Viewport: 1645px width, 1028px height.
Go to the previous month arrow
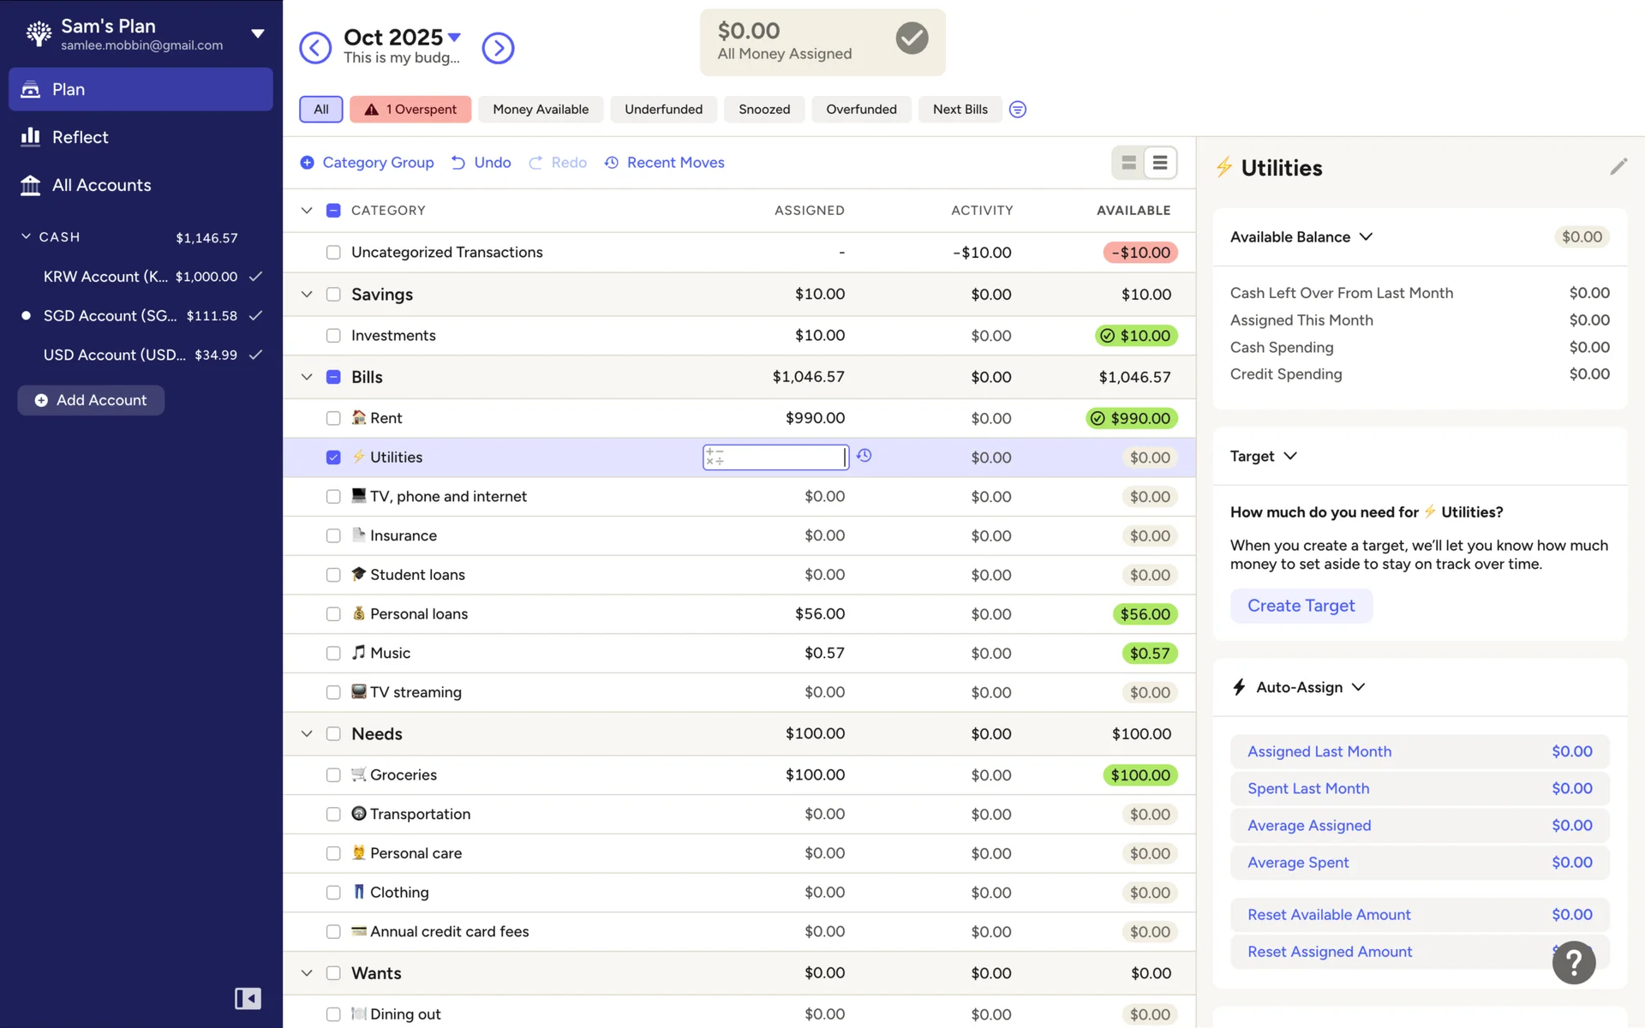(x=315, y=48)
